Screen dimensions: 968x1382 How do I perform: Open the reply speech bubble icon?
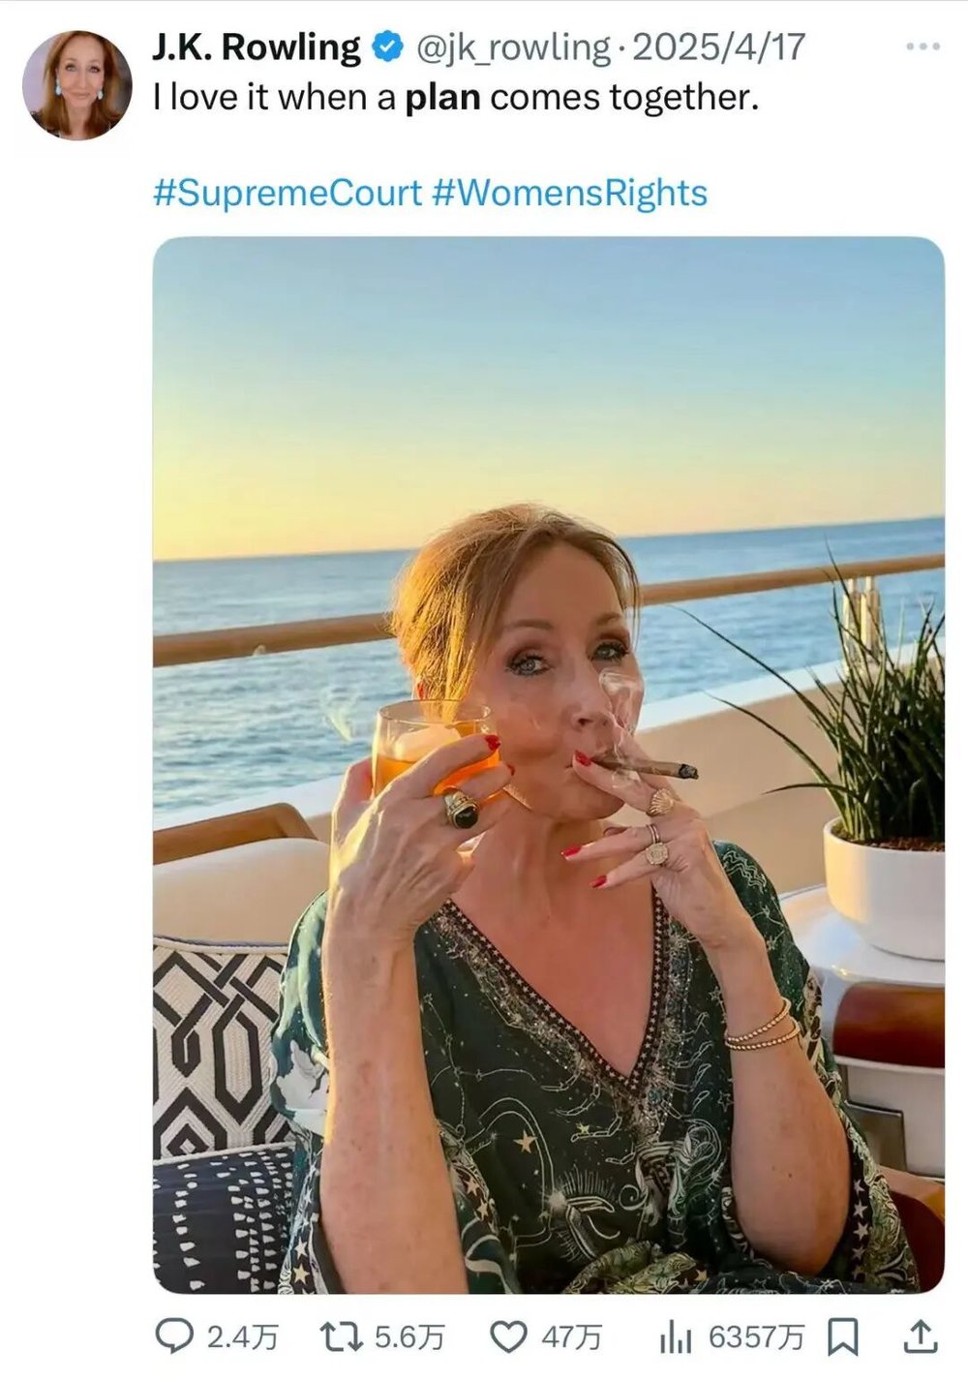[x=174, y=1337]
